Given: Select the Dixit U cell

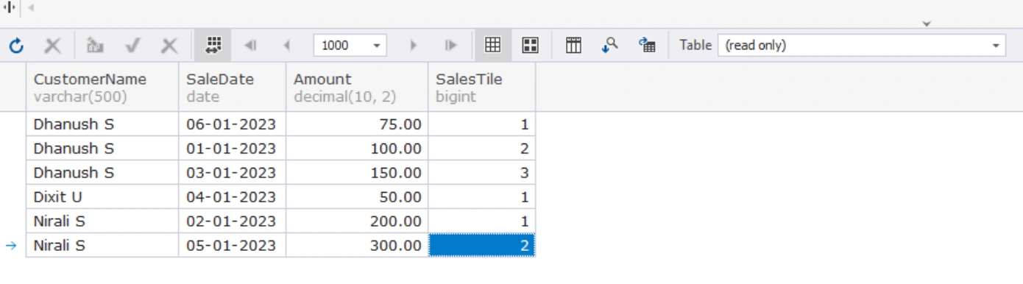Looking at the screenshot, I should coord(102,197).
